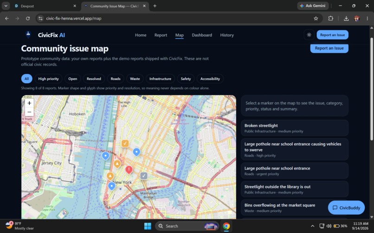This screenshot has height=233, width=374.
Task: Open the History nav link
Action: (227, 35)
